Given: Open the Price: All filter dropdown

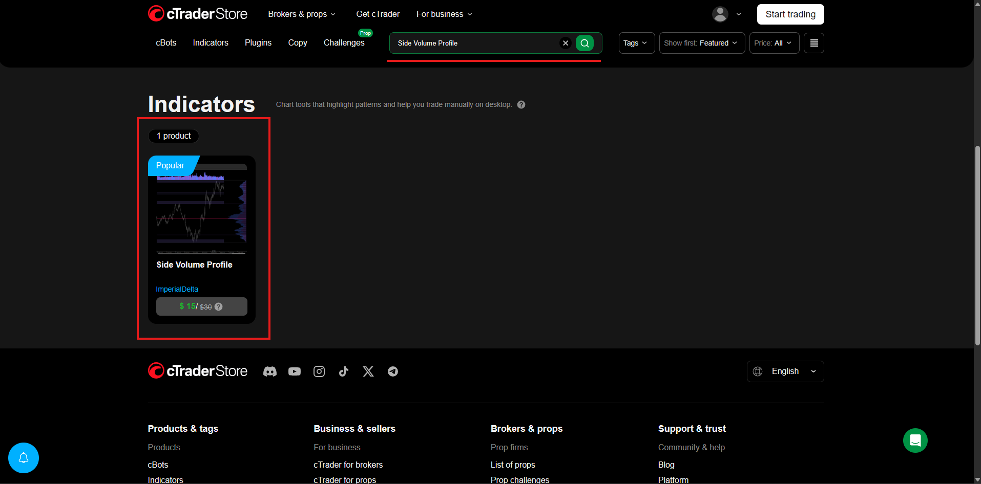Looking at the screenshot, I should click(774, 43).
